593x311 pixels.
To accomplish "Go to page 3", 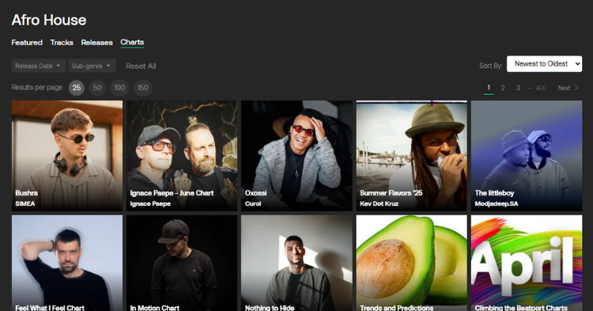I will click(x=518, y=88).
